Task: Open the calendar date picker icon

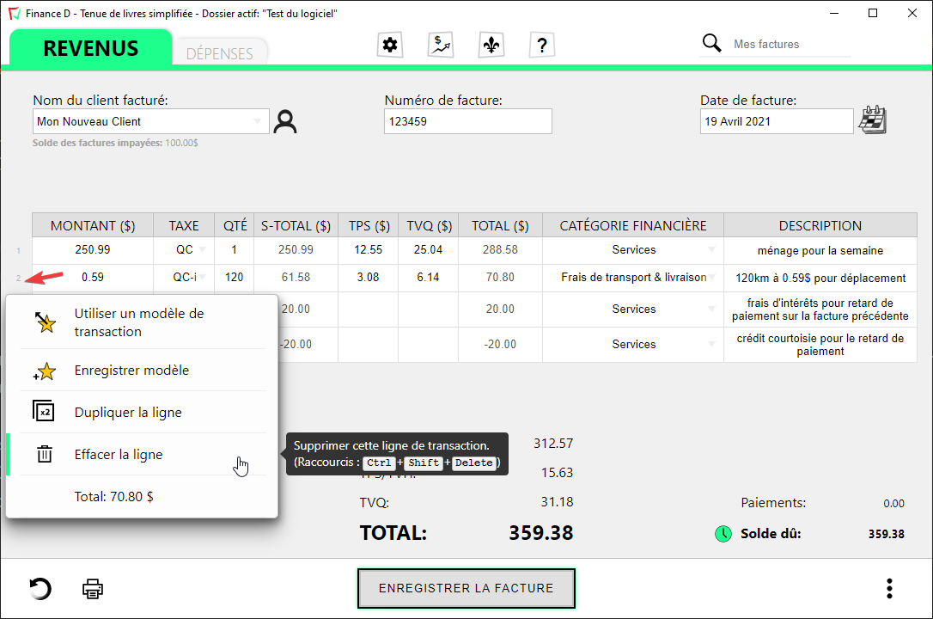Action: (x=872, y=120)
